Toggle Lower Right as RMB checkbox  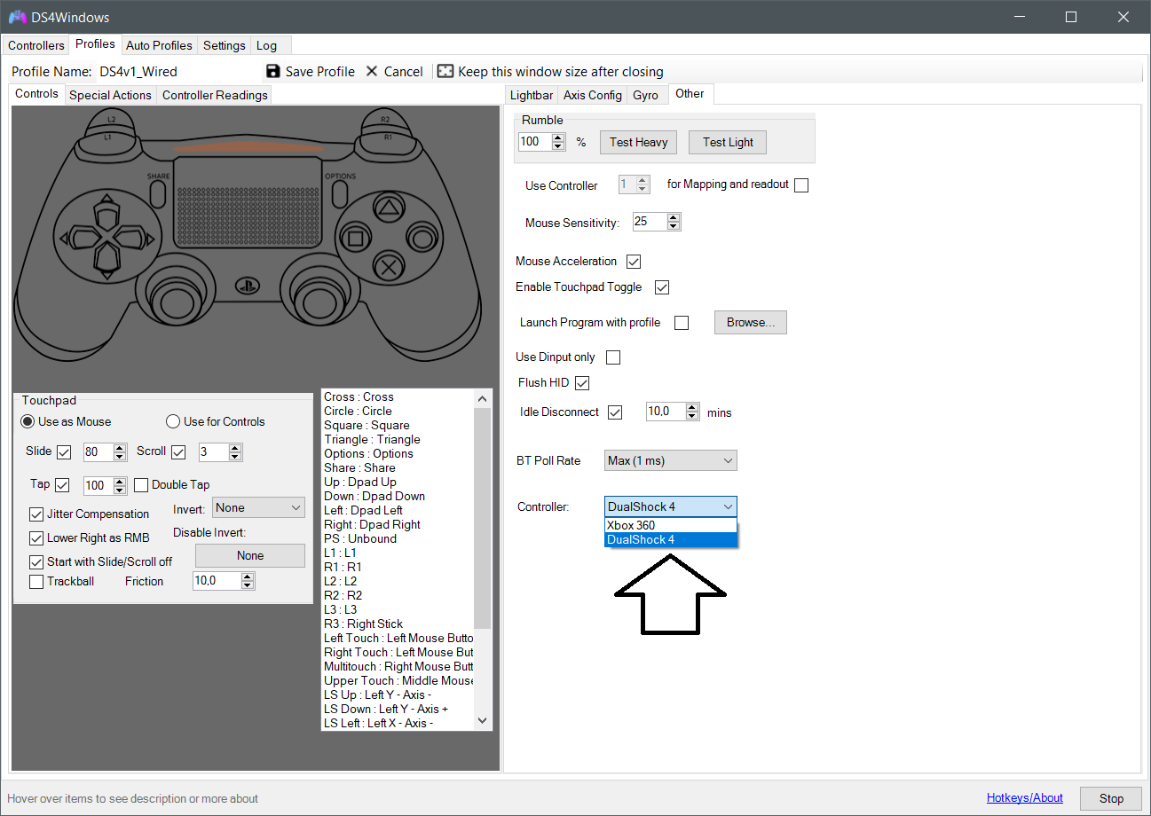coord(36,538)
